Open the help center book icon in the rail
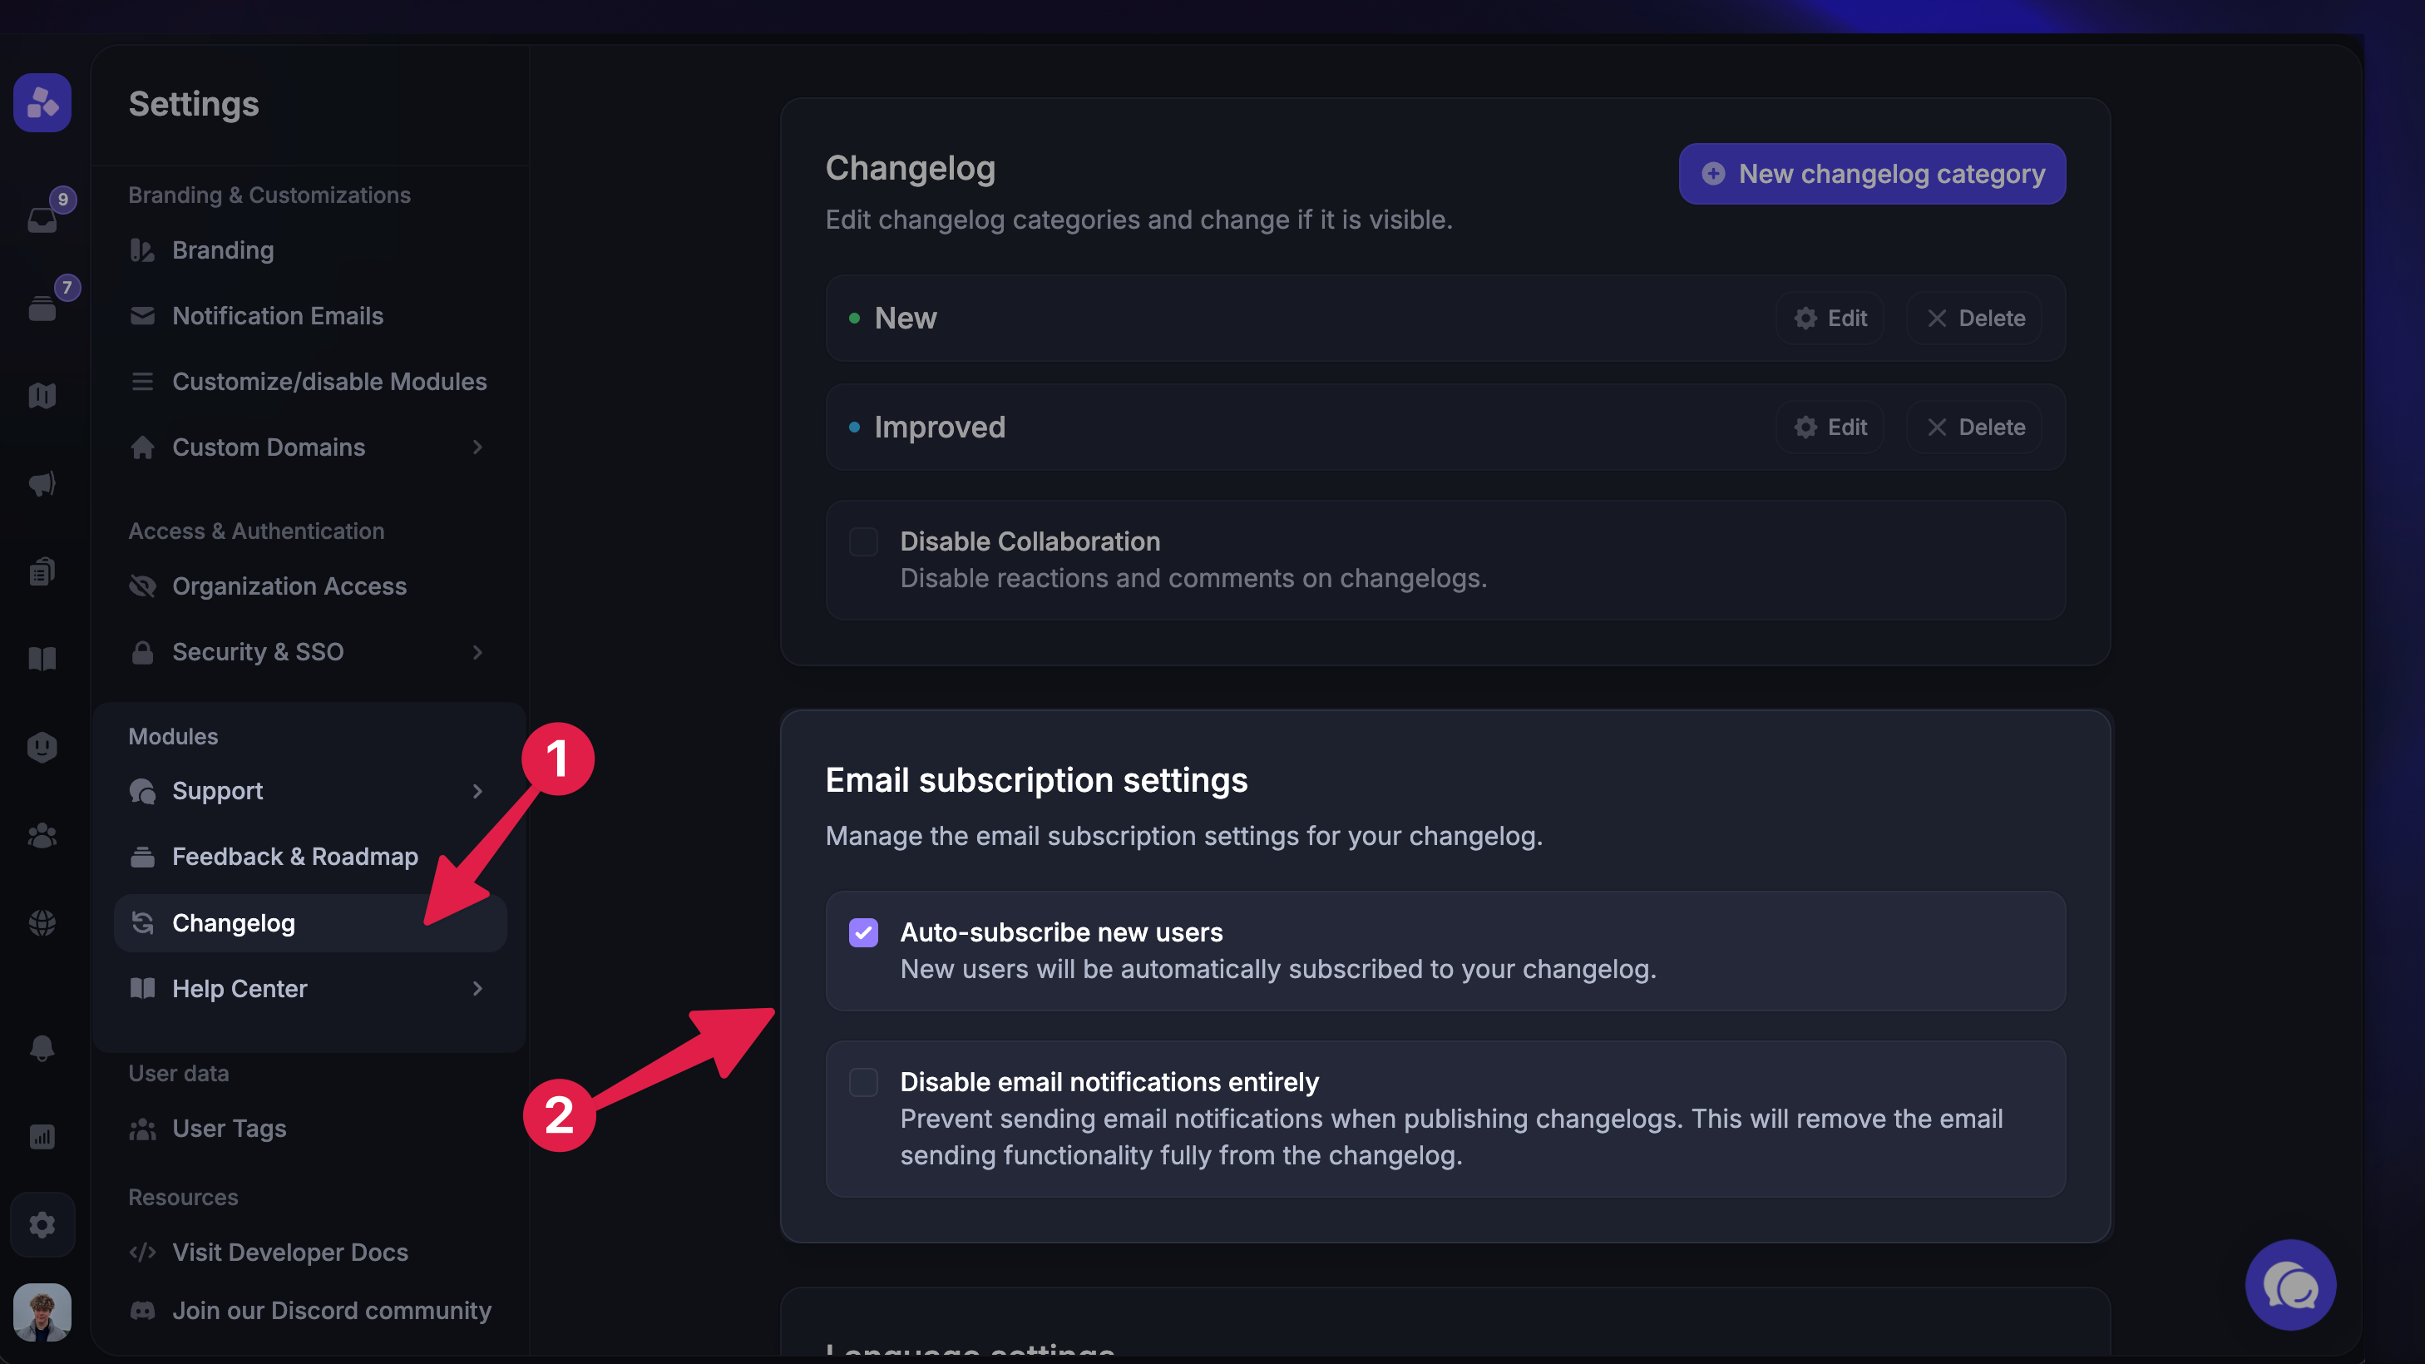The height and width of the screenshot is (1364, 2425). coord(42,659)
